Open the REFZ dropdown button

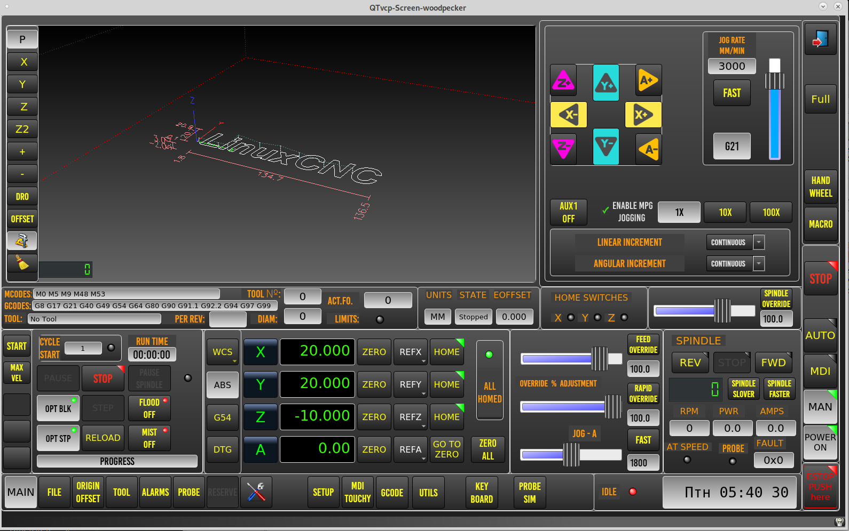click(x=411, y=417)
